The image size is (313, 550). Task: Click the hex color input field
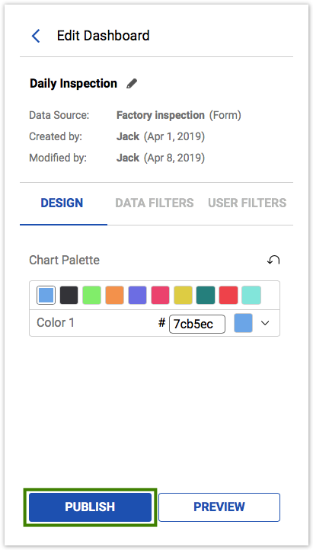coord(197,324)
